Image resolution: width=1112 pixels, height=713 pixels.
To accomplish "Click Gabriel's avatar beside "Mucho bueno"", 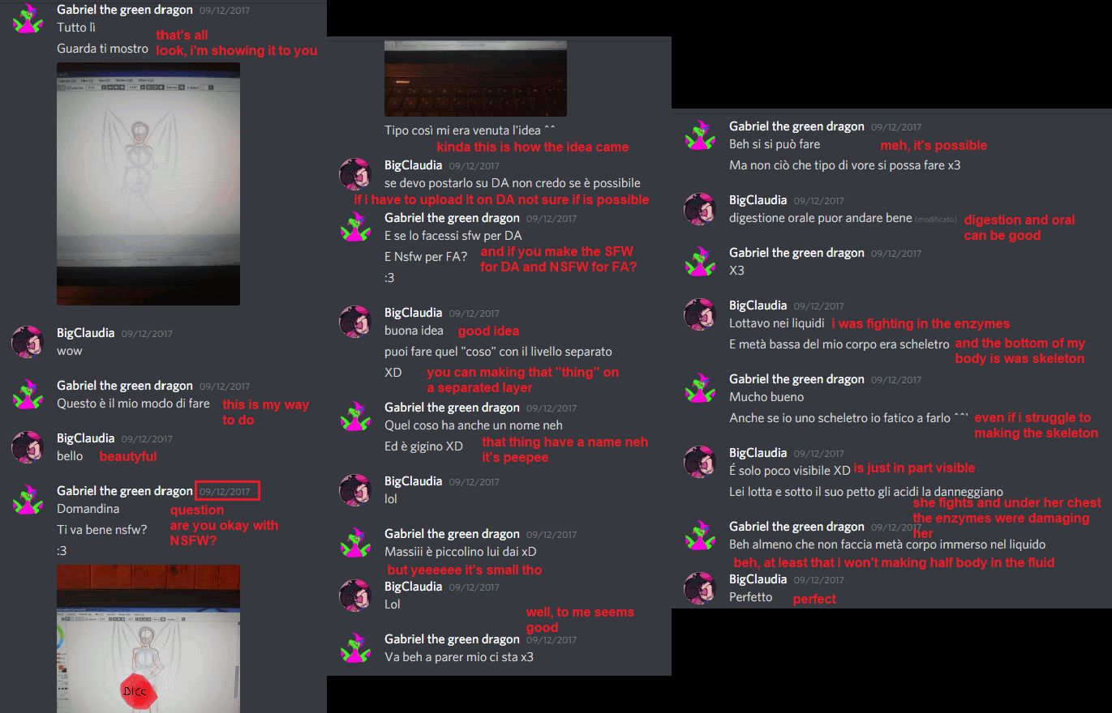I will point(700,387).
